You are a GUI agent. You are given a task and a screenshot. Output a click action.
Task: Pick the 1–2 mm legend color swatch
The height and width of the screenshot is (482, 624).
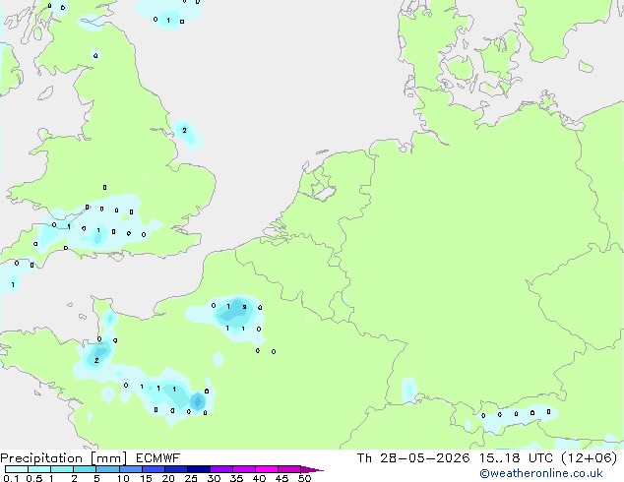tap(62, 469)
